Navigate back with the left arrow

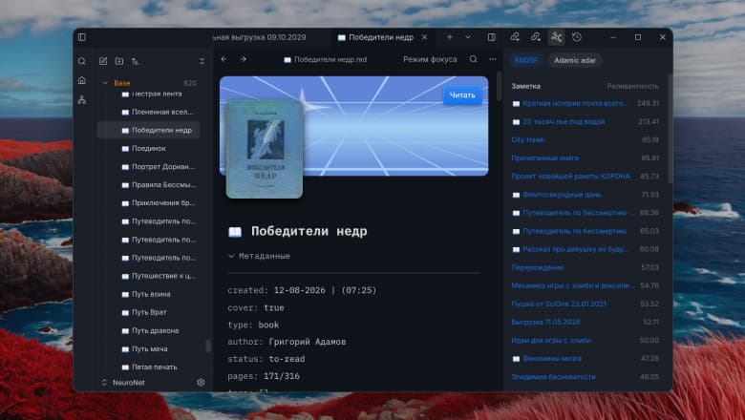(x=224, y=59)
